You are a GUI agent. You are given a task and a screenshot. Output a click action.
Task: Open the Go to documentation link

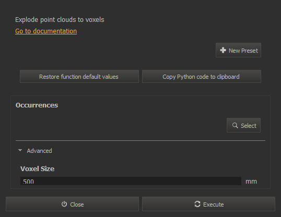click(46, 31)
